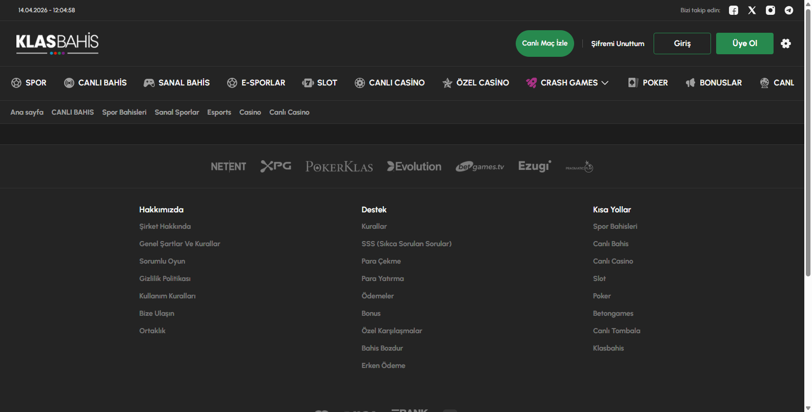Click the Evolution provider logo
812x412 pixels.
[x=414, y=166]
